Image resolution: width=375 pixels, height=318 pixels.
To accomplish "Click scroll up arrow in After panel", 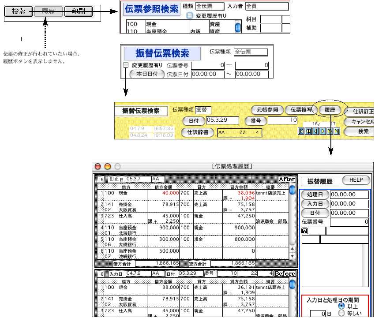I will point(292,249).
